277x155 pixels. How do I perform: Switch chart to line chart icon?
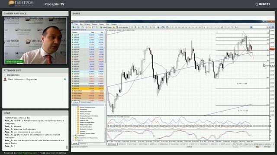pos(139,27)
